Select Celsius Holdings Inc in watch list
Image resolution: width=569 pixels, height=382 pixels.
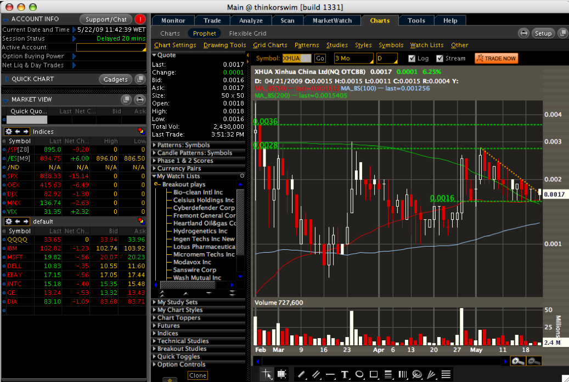click(x=204, y=200)
